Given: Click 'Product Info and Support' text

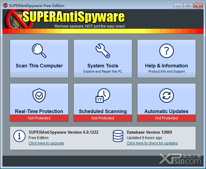Looking at the screenshot, I should click(167, 71).
